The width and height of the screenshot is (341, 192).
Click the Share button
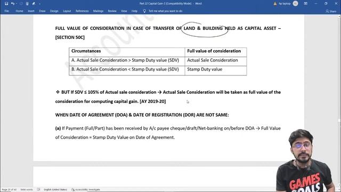[331, 11]
